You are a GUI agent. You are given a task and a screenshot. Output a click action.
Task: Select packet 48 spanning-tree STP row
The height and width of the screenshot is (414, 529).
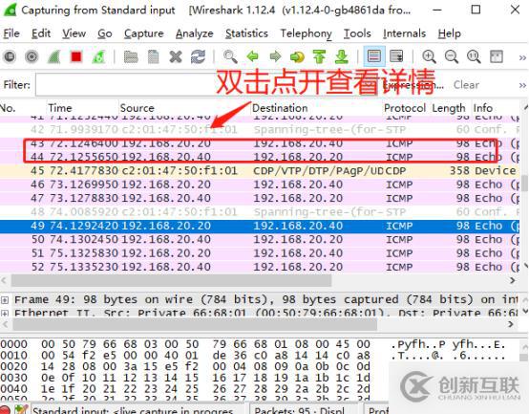260,211
